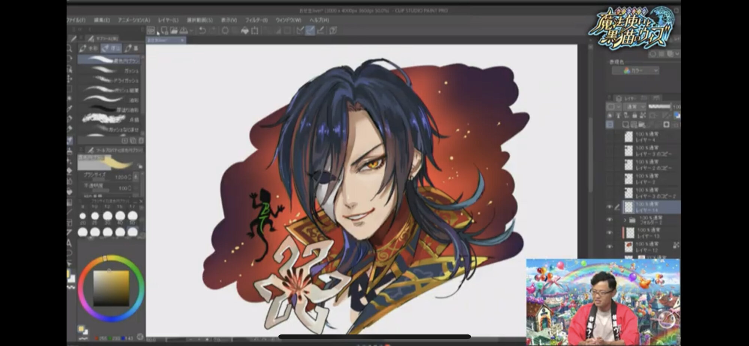Select the Balloon tool
Image resolution: width=749 pixels, height=346 pixels.
point(70,253)
